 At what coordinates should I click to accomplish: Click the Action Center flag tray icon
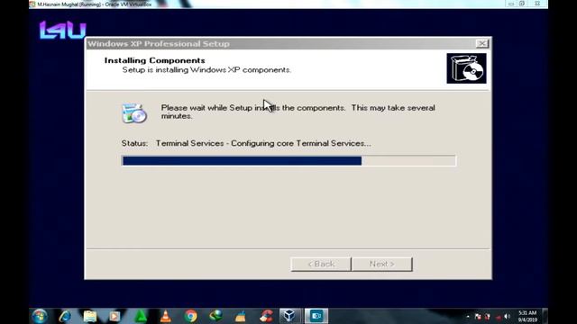tap(478, 317)
